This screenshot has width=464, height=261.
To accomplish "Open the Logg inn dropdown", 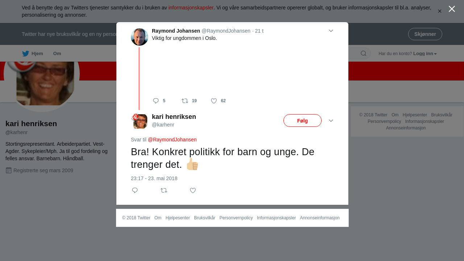I will [425, 54].
